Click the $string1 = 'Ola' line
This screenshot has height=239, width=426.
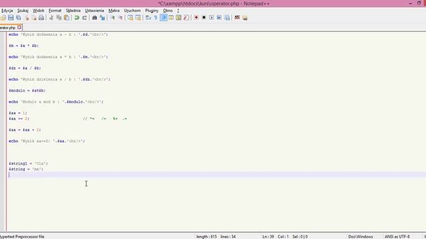28,163
